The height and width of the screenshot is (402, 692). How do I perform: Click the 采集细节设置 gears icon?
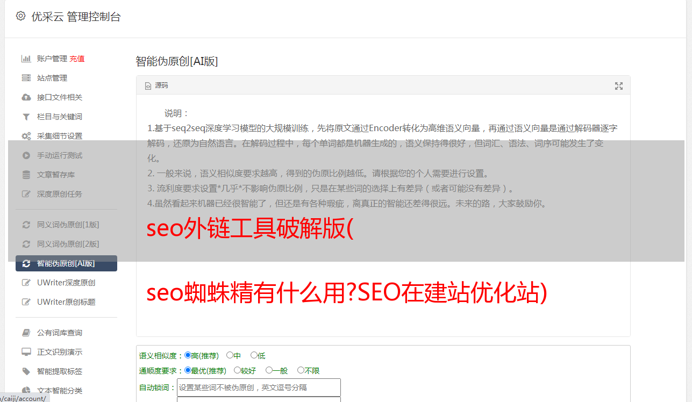[x=26, y=136]
